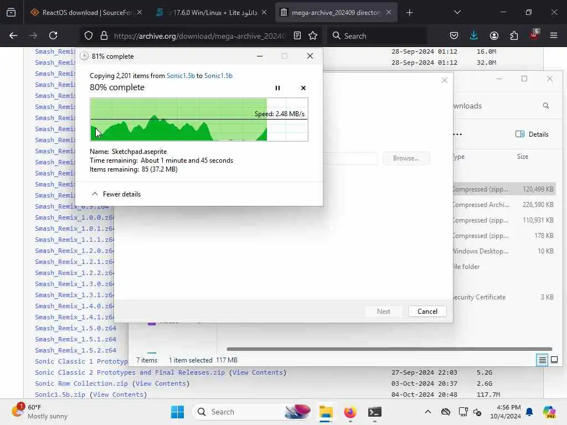Click the archive.org URL address field
The width and height of the screenshot is (567, 425).
point(199,36)
